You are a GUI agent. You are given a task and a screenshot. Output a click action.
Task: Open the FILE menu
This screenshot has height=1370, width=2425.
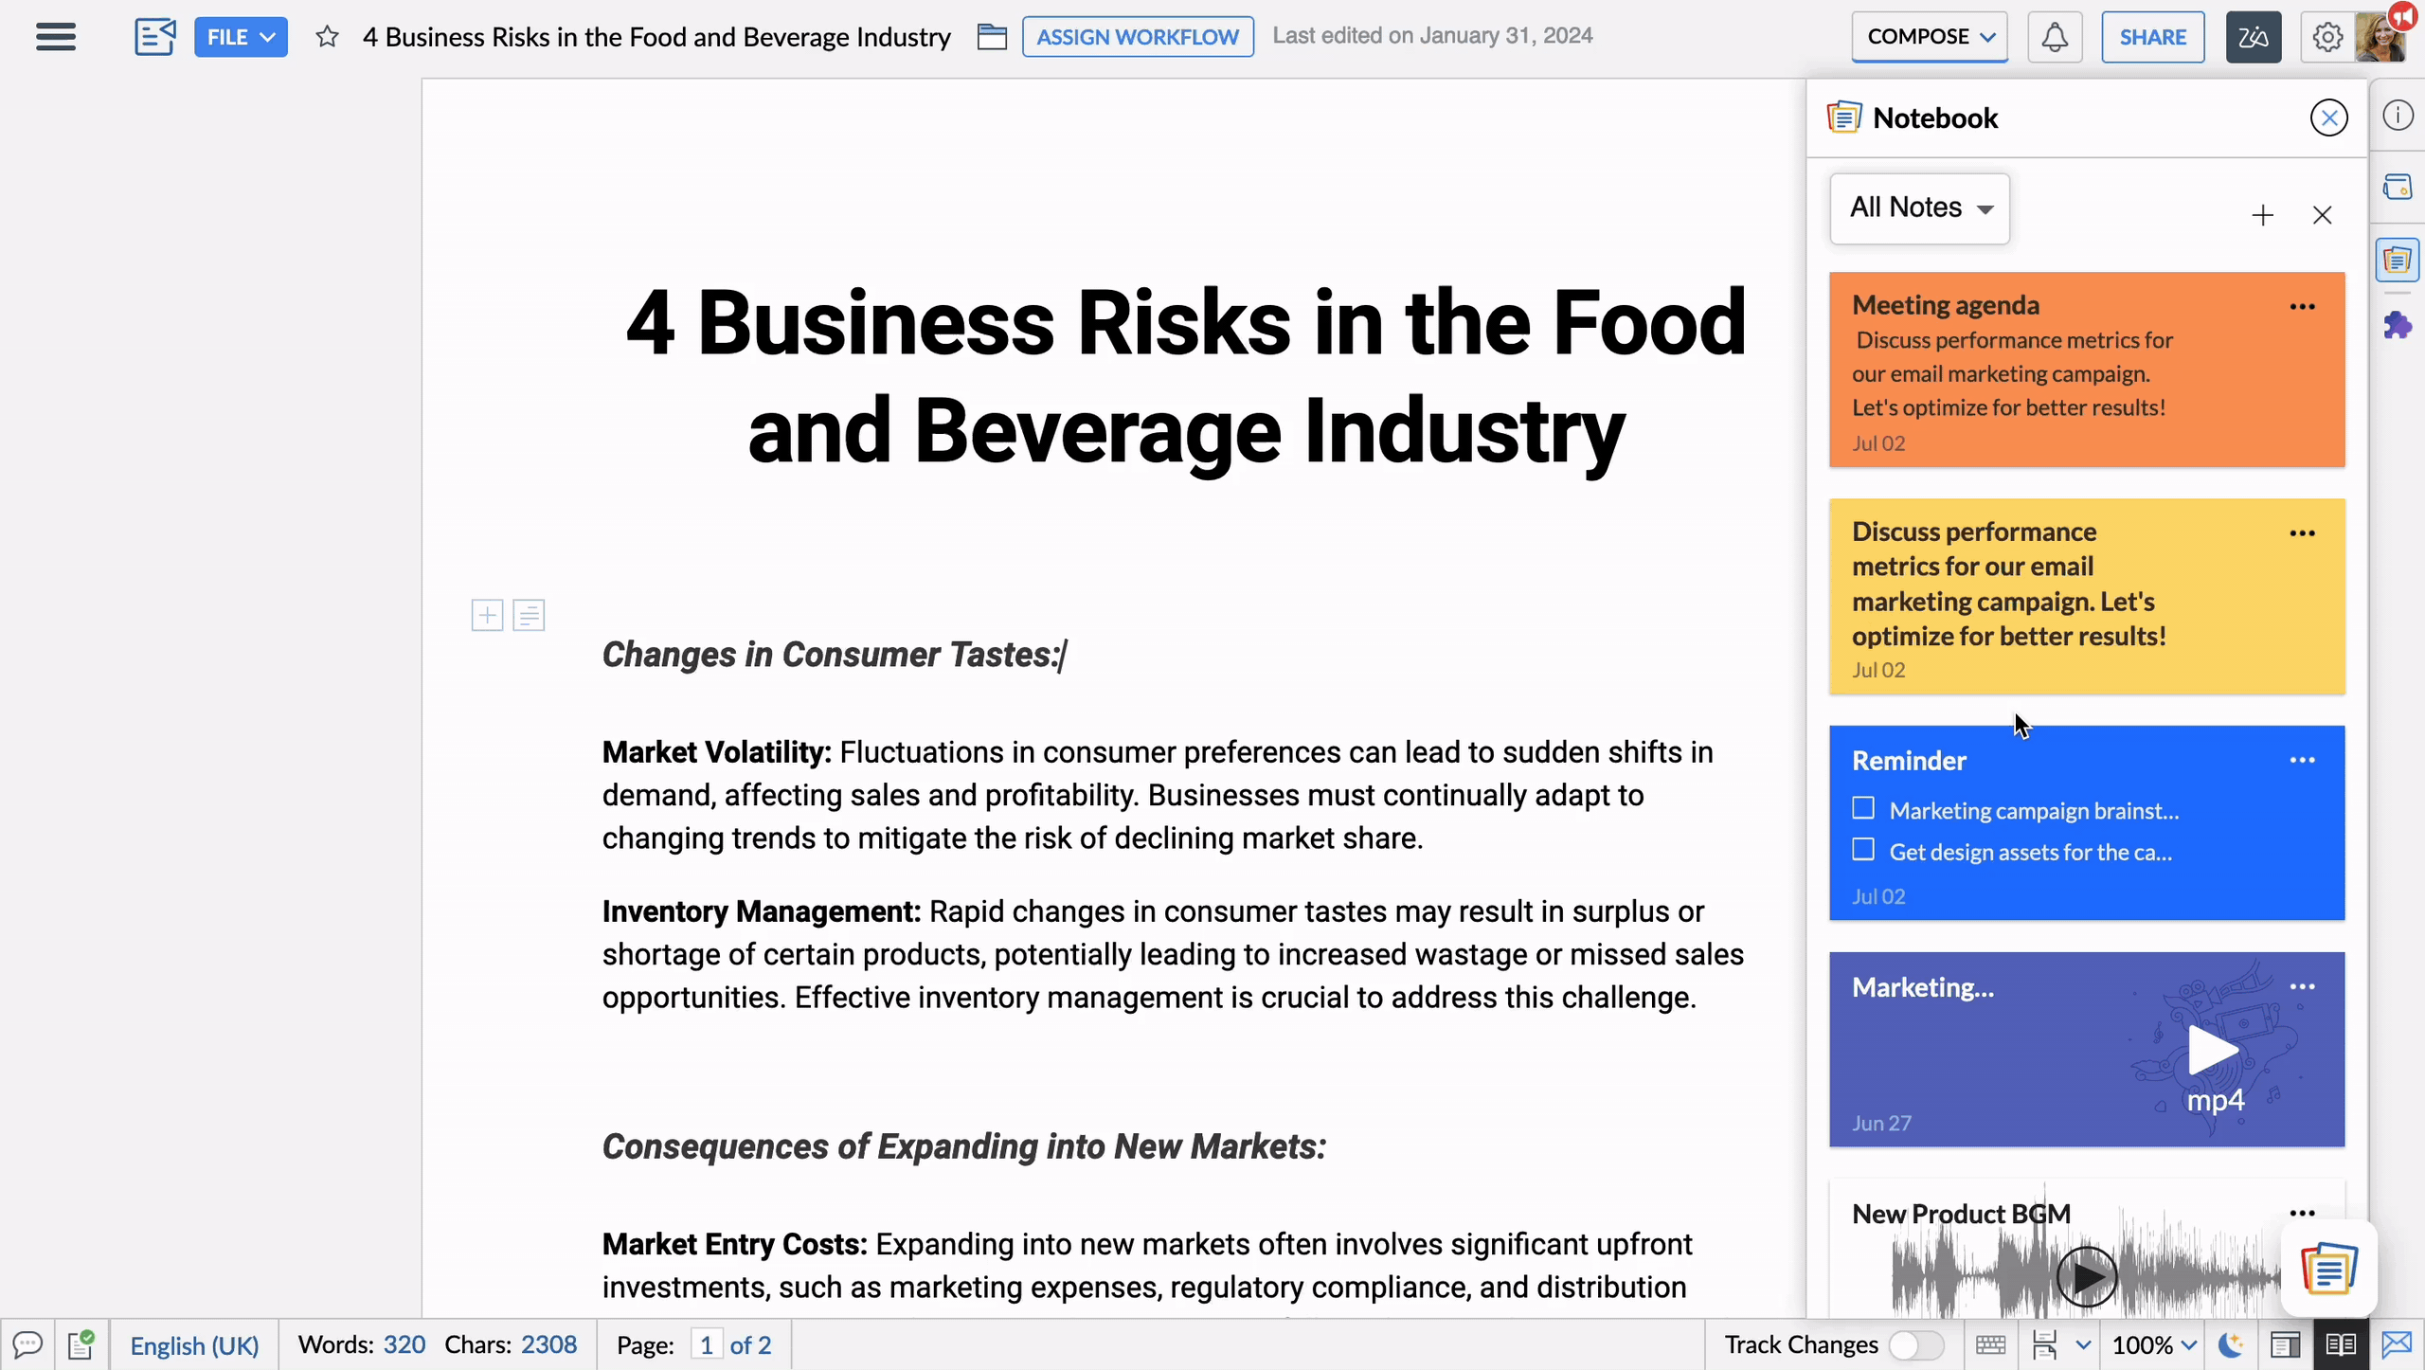tap(241, 37)
